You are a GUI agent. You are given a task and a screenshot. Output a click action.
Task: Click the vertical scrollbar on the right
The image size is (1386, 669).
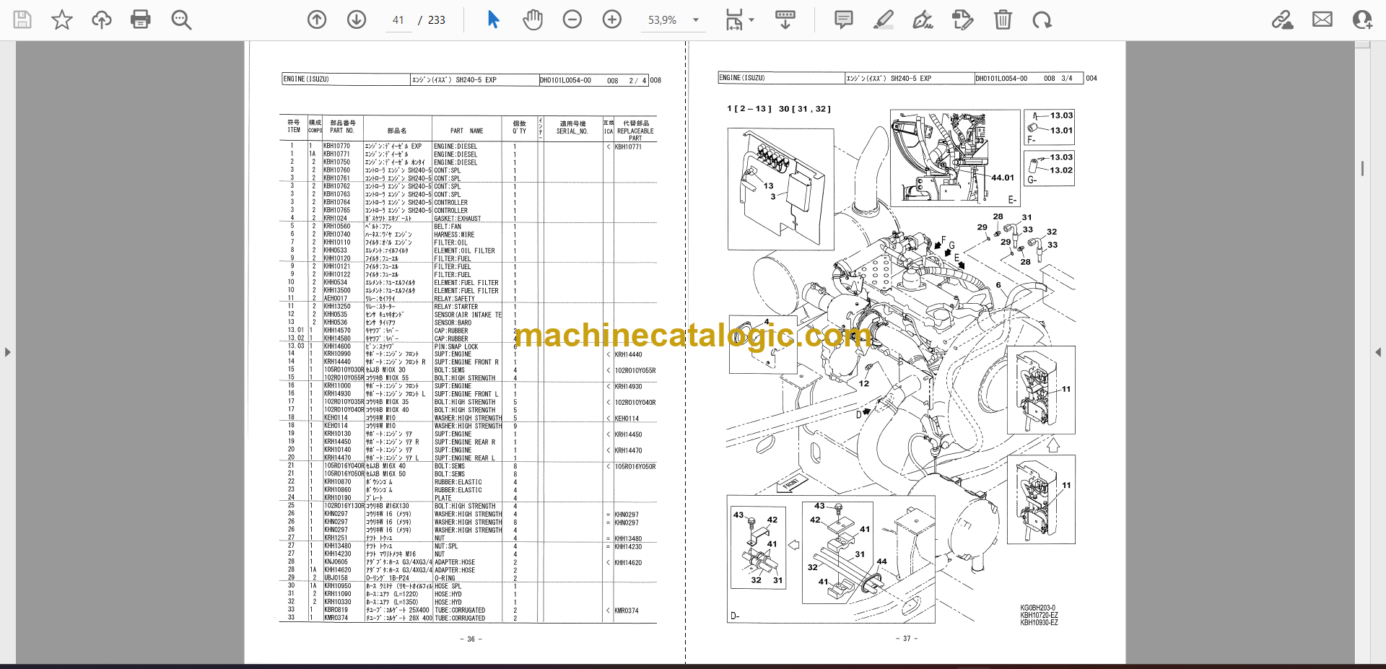coord(1362,168)
